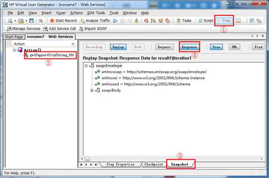Click Analyze Traffic in toolbar
The width and height of the screenshot is (269, 178).
point(95,21)
